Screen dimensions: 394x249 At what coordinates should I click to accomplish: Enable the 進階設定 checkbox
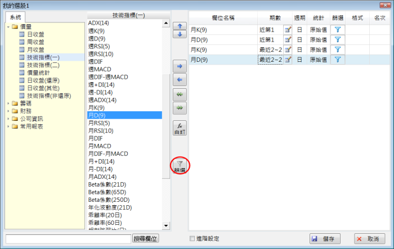coord(192,238)
